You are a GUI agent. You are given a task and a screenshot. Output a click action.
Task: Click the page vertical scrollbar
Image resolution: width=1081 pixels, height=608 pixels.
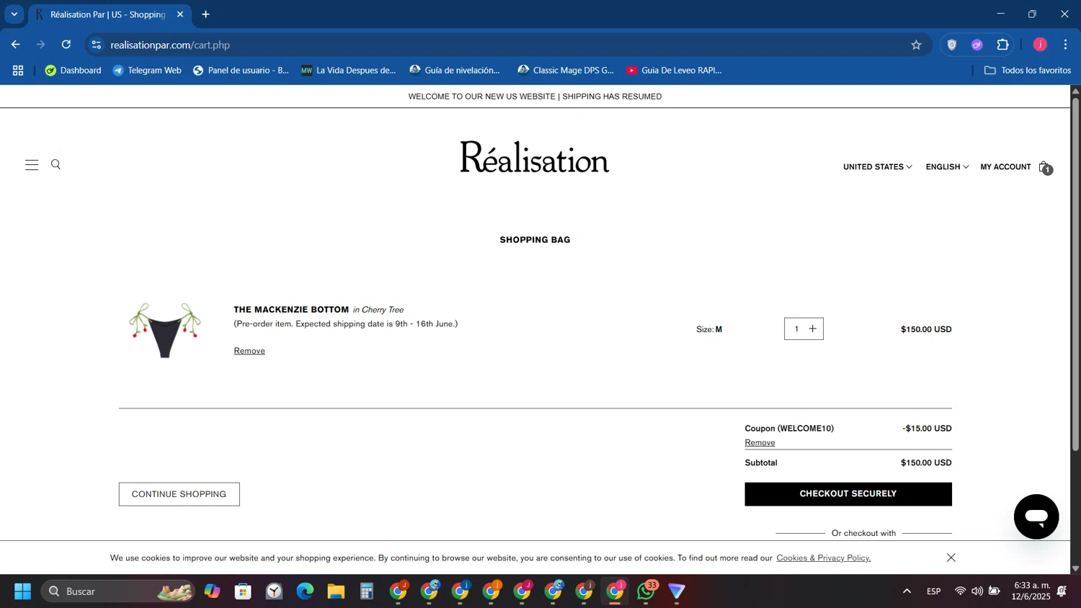pos(1075,274)
